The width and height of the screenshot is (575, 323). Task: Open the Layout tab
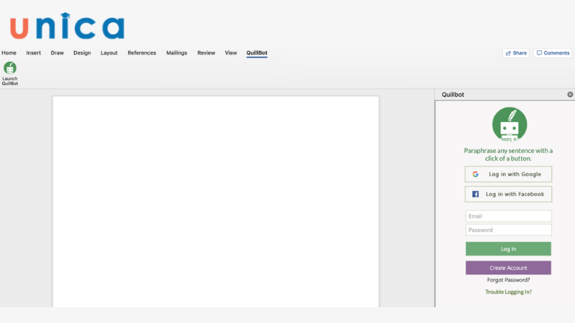(x=109, y=52)
